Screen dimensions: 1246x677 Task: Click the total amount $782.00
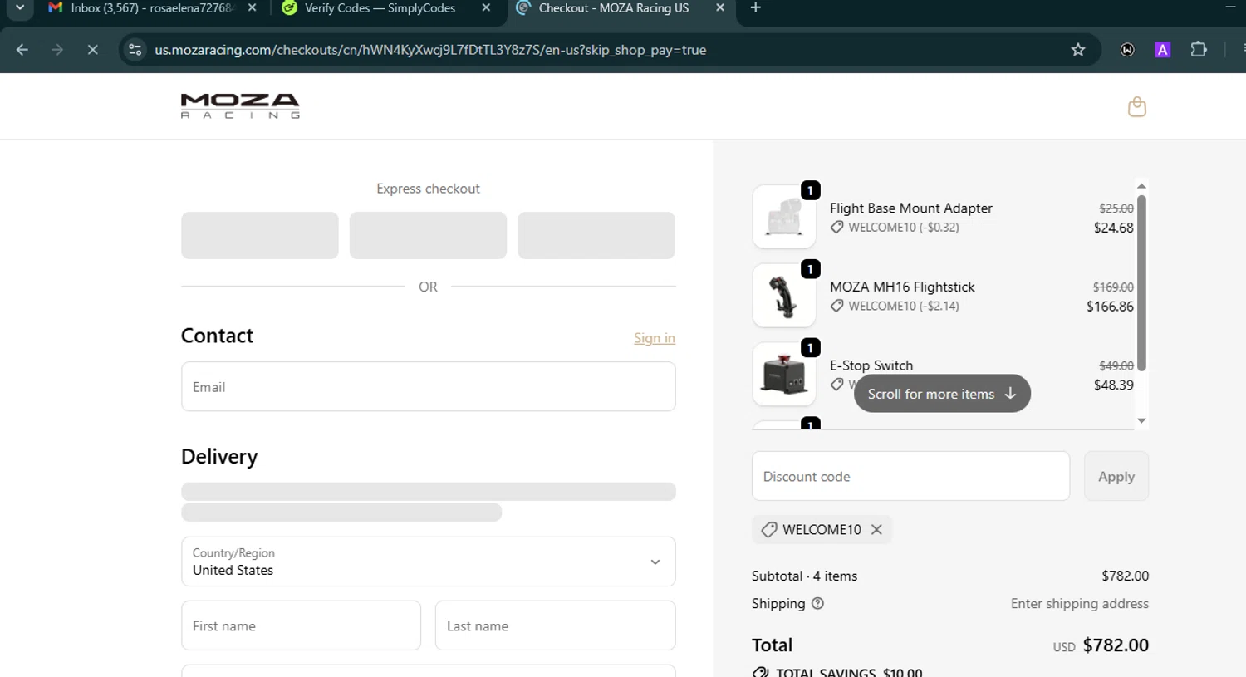pyautogui.click(x=1116, y=645)
